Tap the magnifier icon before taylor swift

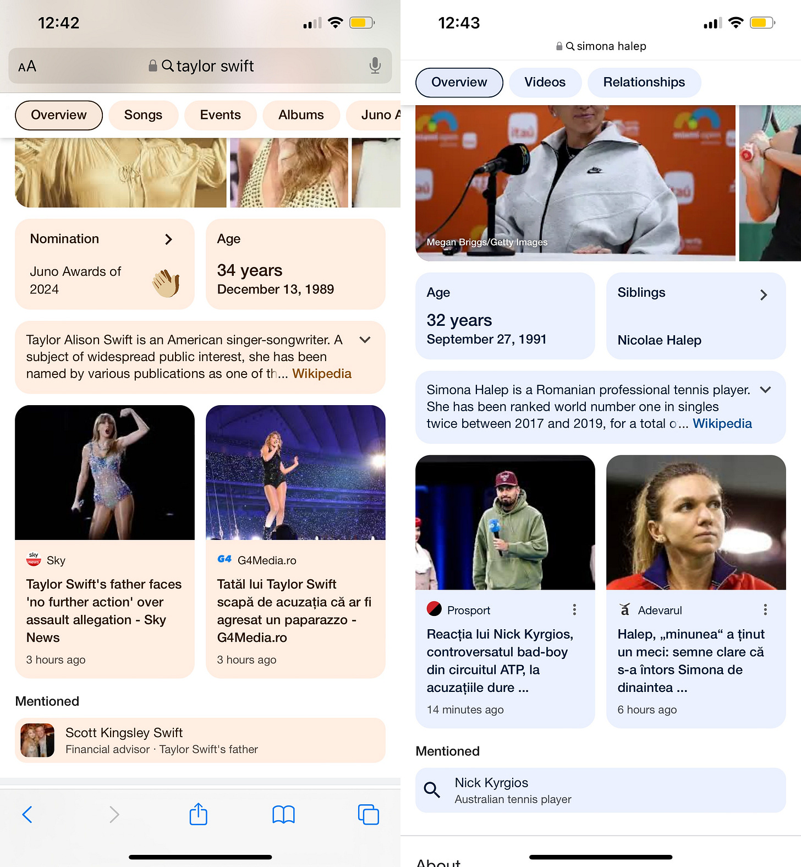[168, 66]
